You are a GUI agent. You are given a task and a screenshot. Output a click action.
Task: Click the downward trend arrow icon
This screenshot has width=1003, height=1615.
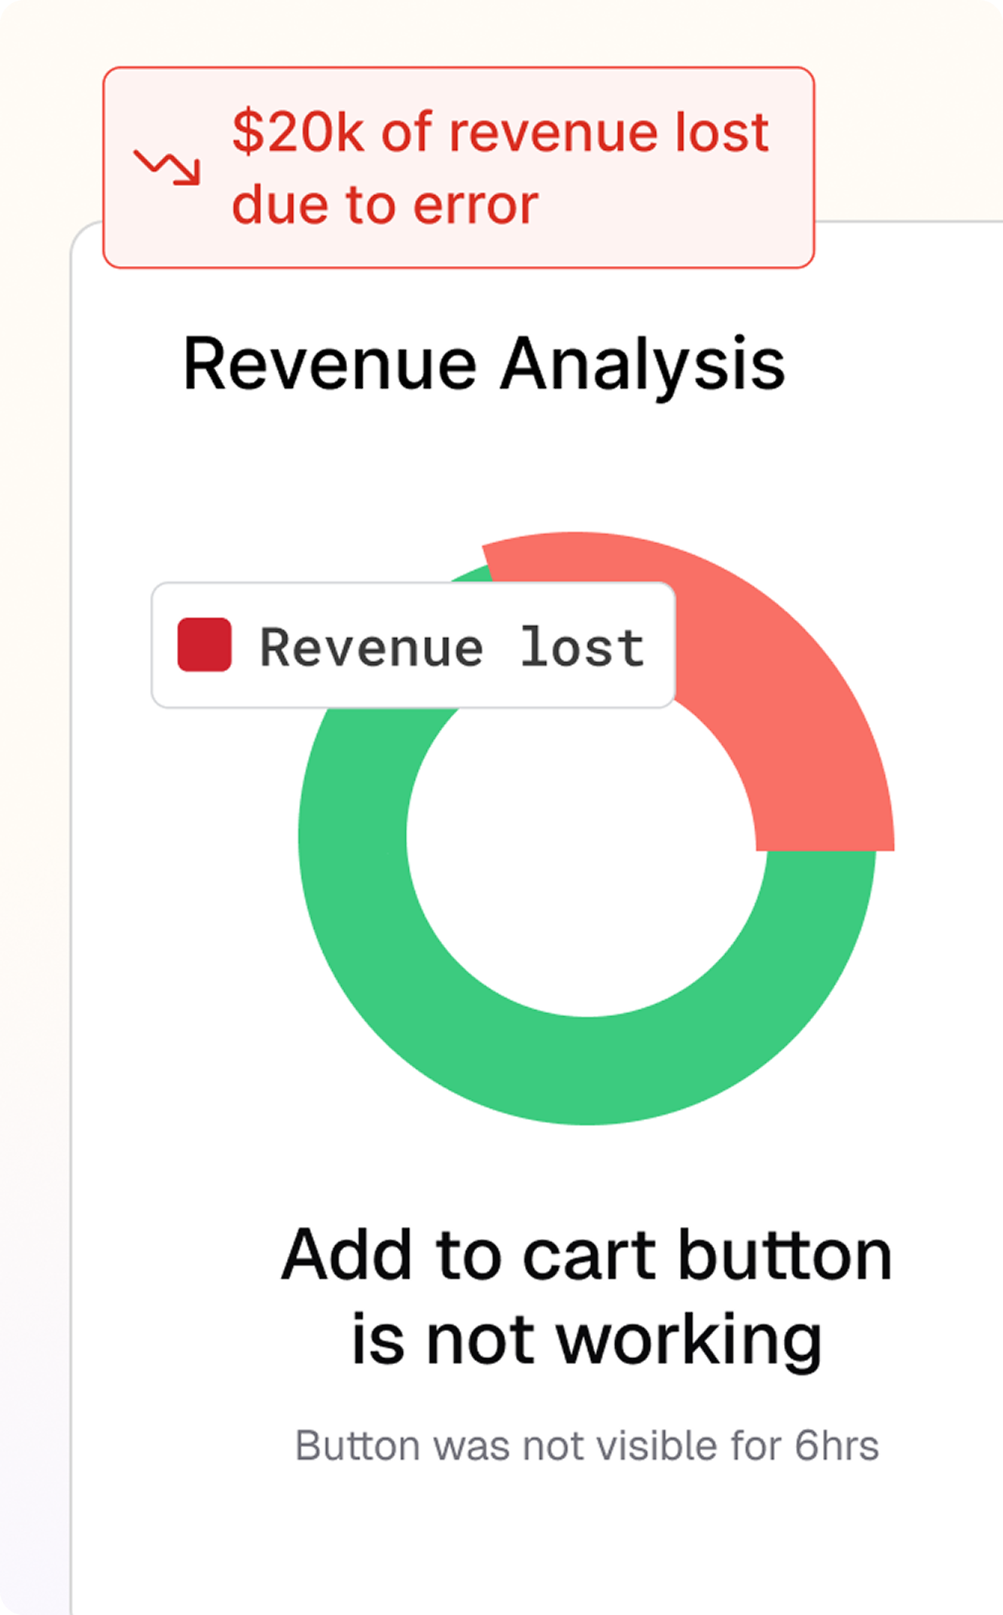click(x=167, y=167)
